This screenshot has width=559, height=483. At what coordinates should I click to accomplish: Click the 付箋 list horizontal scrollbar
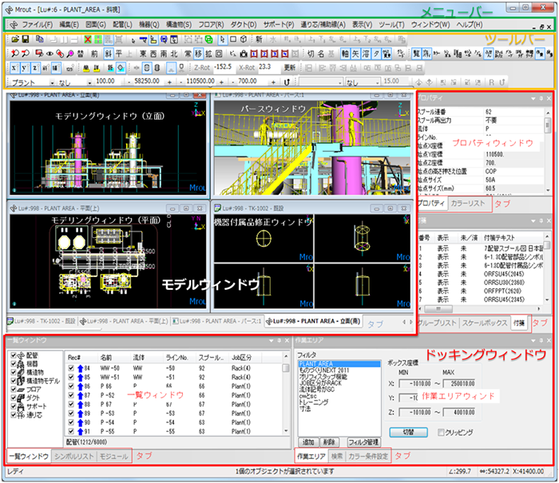tap(479, 307)
